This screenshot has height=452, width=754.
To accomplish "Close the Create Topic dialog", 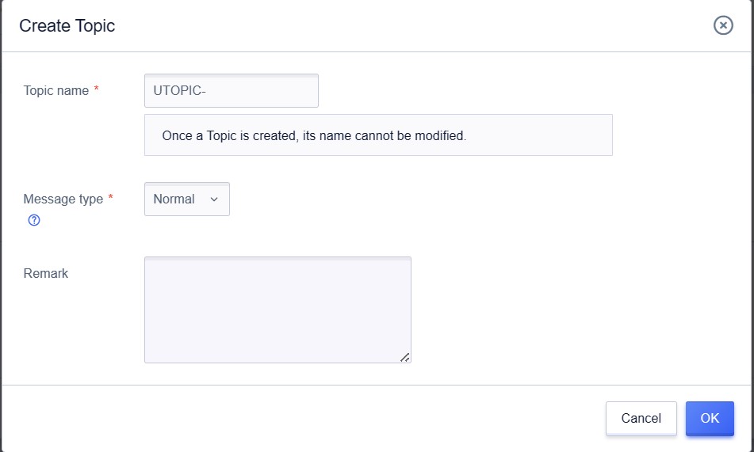I will (x=723, y=25).
